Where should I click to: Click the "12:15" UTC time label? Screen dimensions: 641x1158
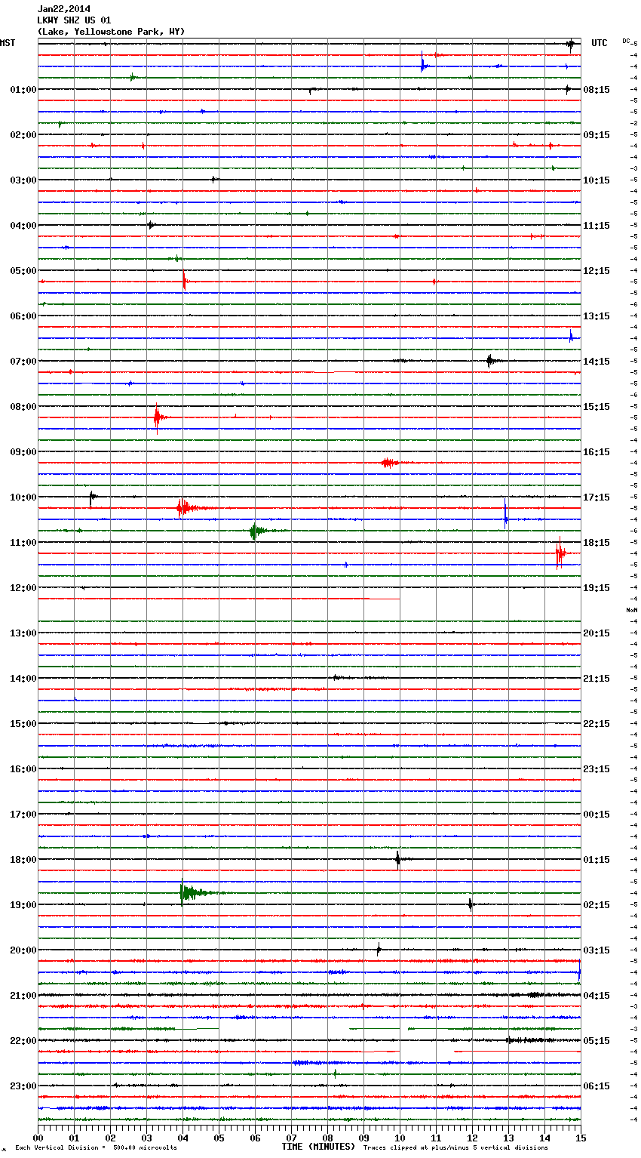tap(597, 271)
